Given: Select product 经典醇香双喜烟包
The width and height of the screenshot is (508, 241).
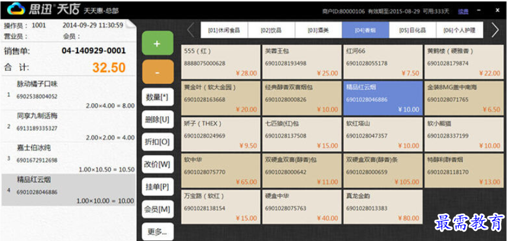Looking at the screenshot, I should pyautogui.click(x=301, y=98).
